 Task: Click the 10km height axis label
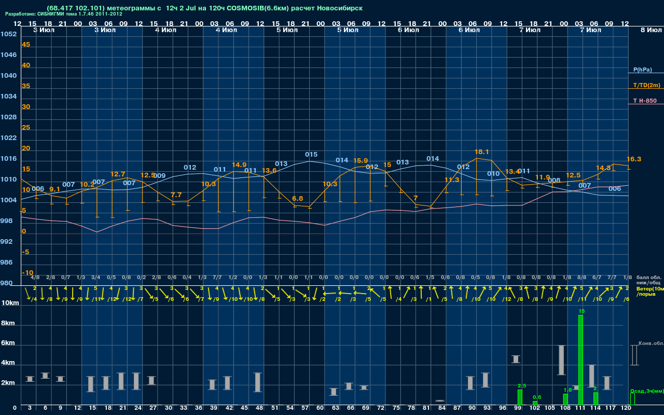[9, 303]
